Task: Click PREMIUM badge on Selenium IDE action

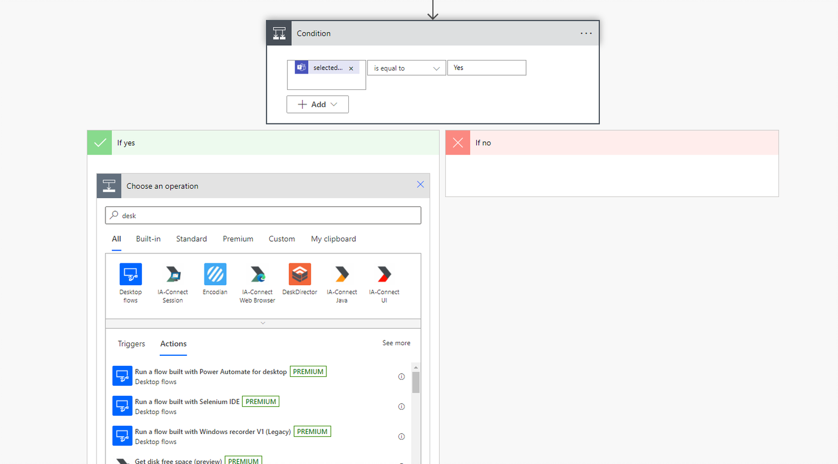Action: pos(260,402)
